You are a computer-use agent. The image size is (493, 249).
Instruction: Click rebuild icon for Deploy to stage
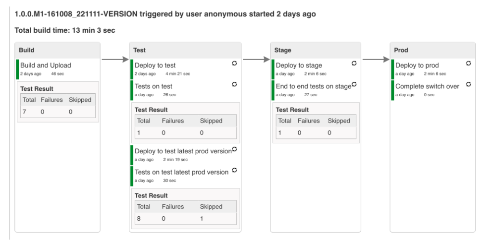(354, 63)
